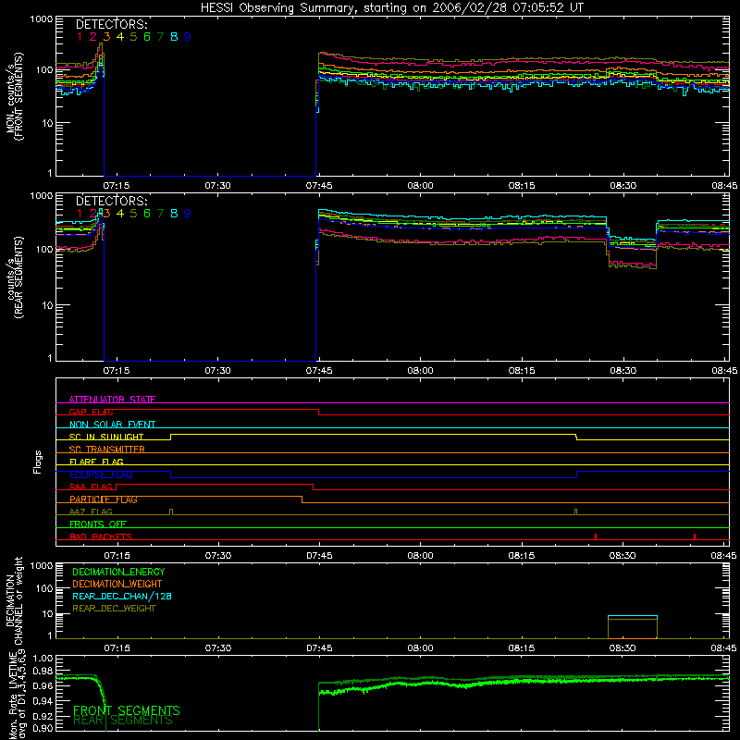Viewport: 740px width, 740px height.
Task: Click the BAD_PACKETS spike near 08:41
Action: [695, 536]
